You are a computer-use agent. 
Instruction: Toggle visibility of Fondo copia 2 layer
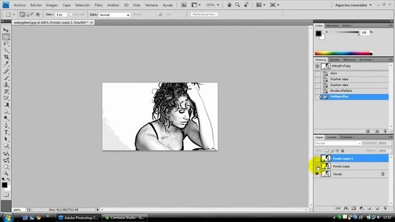tap(317, 158)
